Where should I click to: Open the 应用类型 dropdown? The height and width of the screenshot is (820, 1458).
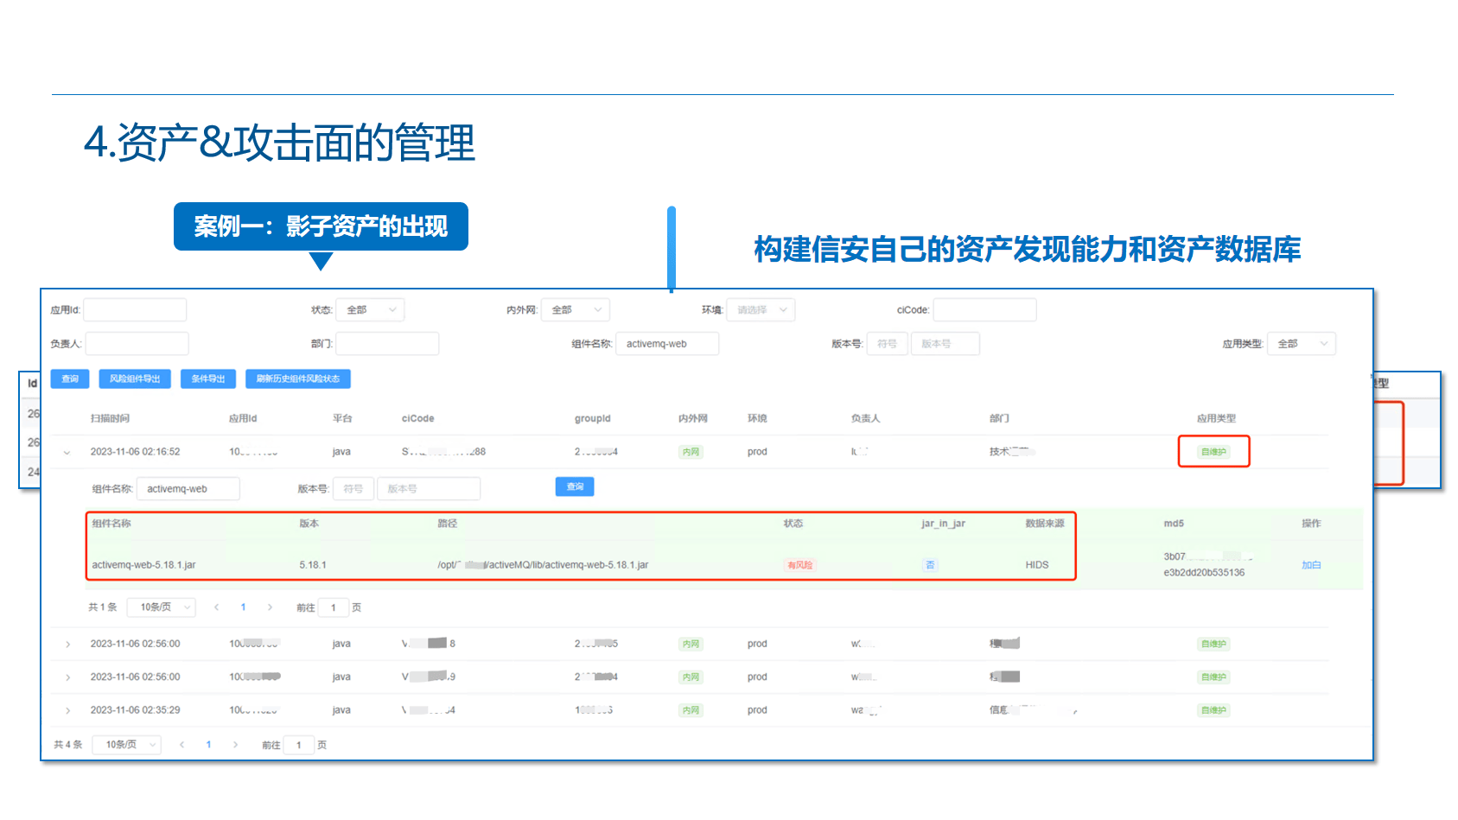pos(1302,343)
